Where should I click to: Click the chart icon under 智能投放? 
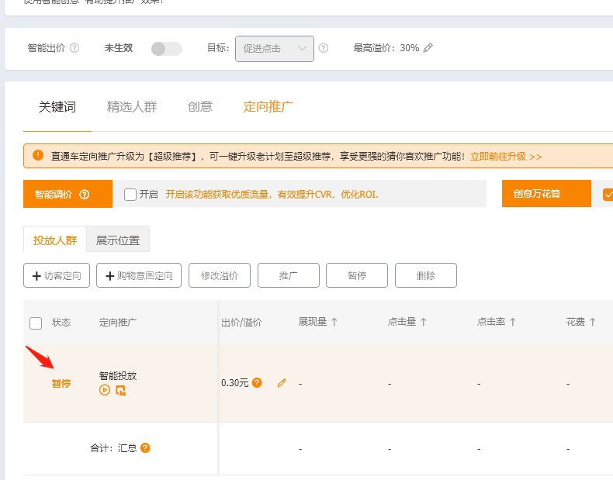pos(120,390)
